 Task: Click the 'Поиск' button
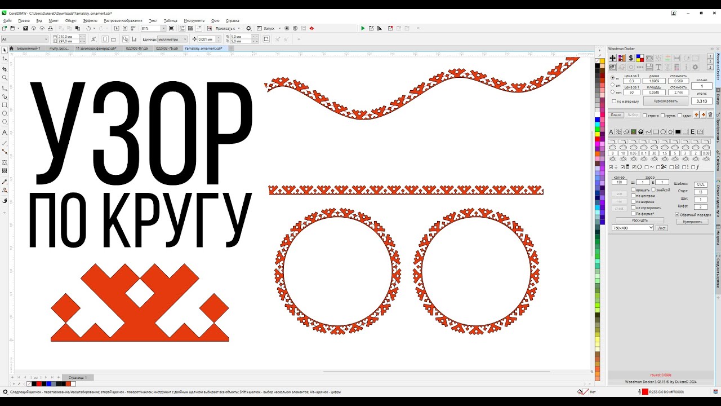pyautogui.click(x=616, y=115)
